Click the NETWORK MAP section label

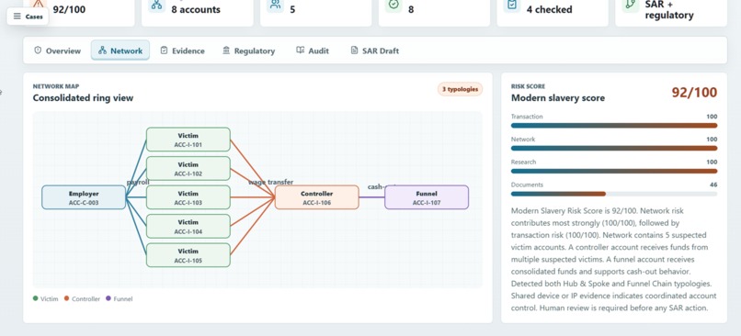56,86
